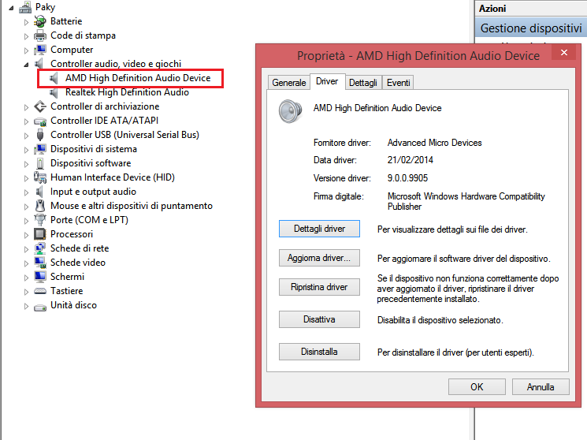The image size is (587, 440).
Task: Open the Eventi tab
Action: pyautogui.click(x=399, y=83)
